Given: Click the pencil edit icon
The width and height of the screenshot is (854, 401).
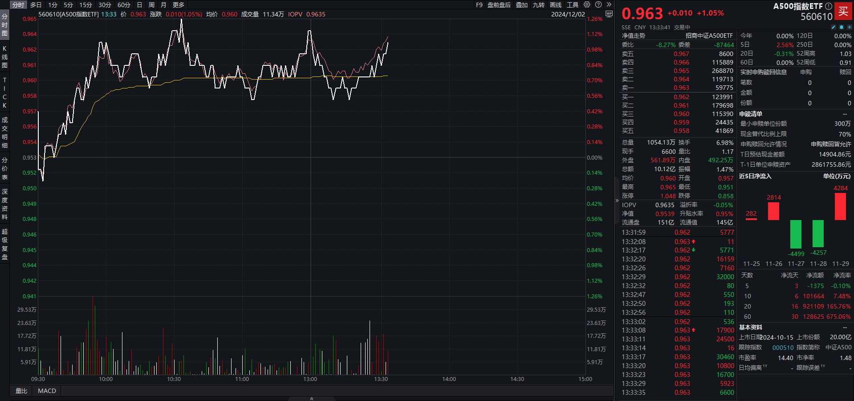Looking at the screenshot, I should click(x=834, y=27).
